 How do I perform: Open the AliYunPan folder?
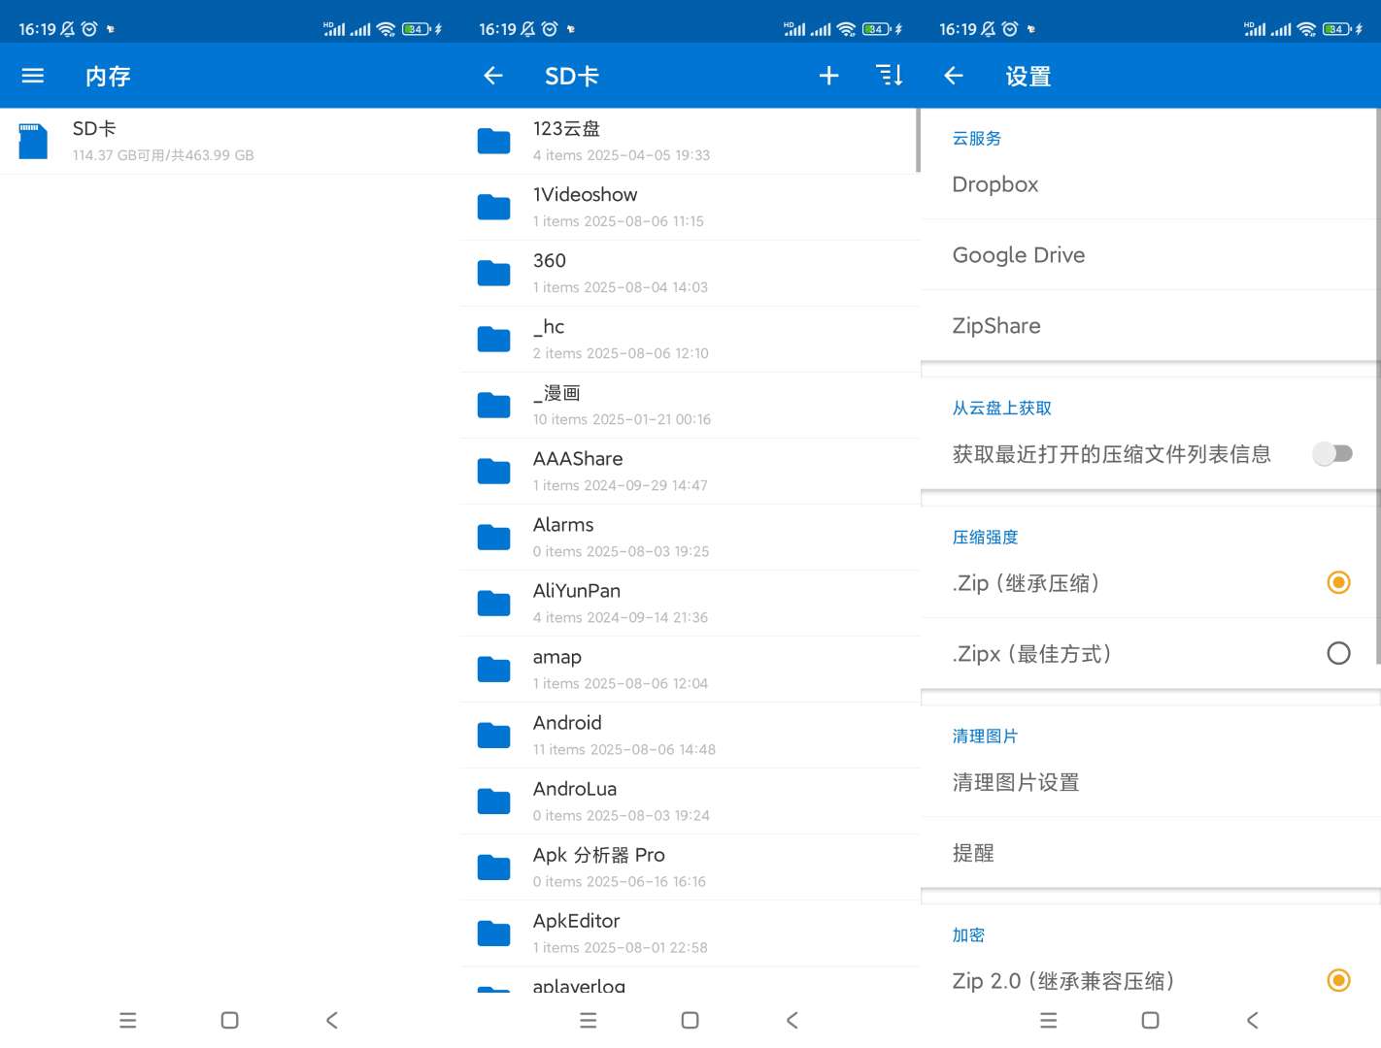tap(577, 603)
